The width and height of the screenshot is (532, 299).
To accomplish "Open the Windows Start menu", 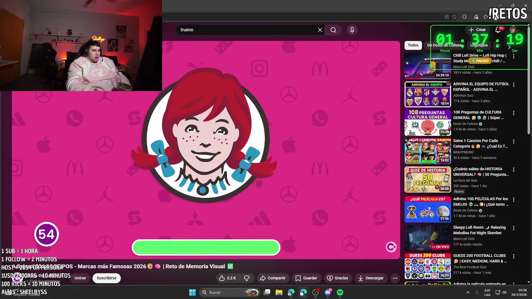I will click(192, 292).
